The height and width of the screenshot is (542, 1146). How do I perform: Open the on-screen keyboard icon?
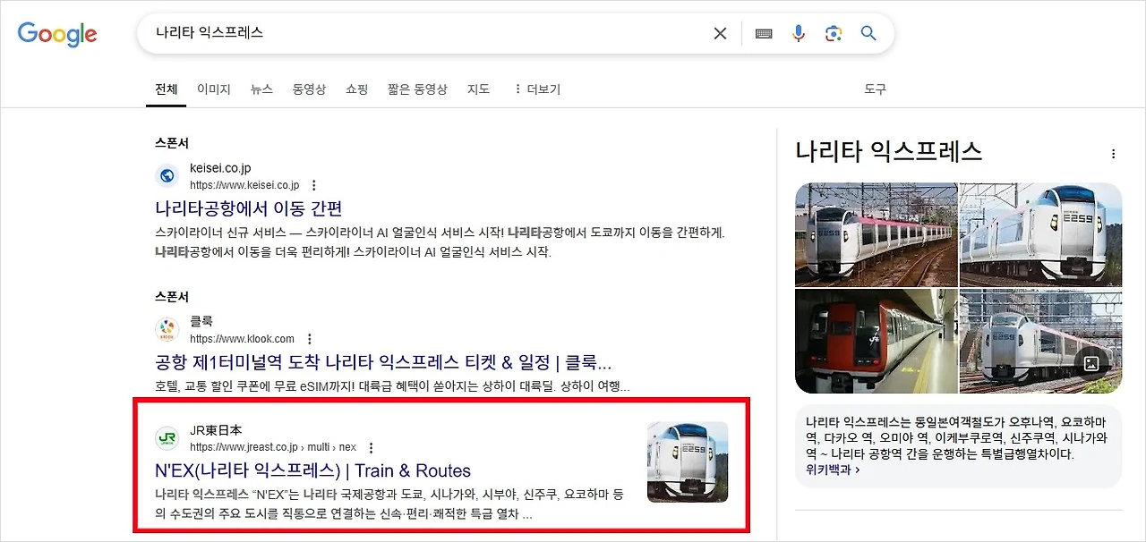coord(763,33)
